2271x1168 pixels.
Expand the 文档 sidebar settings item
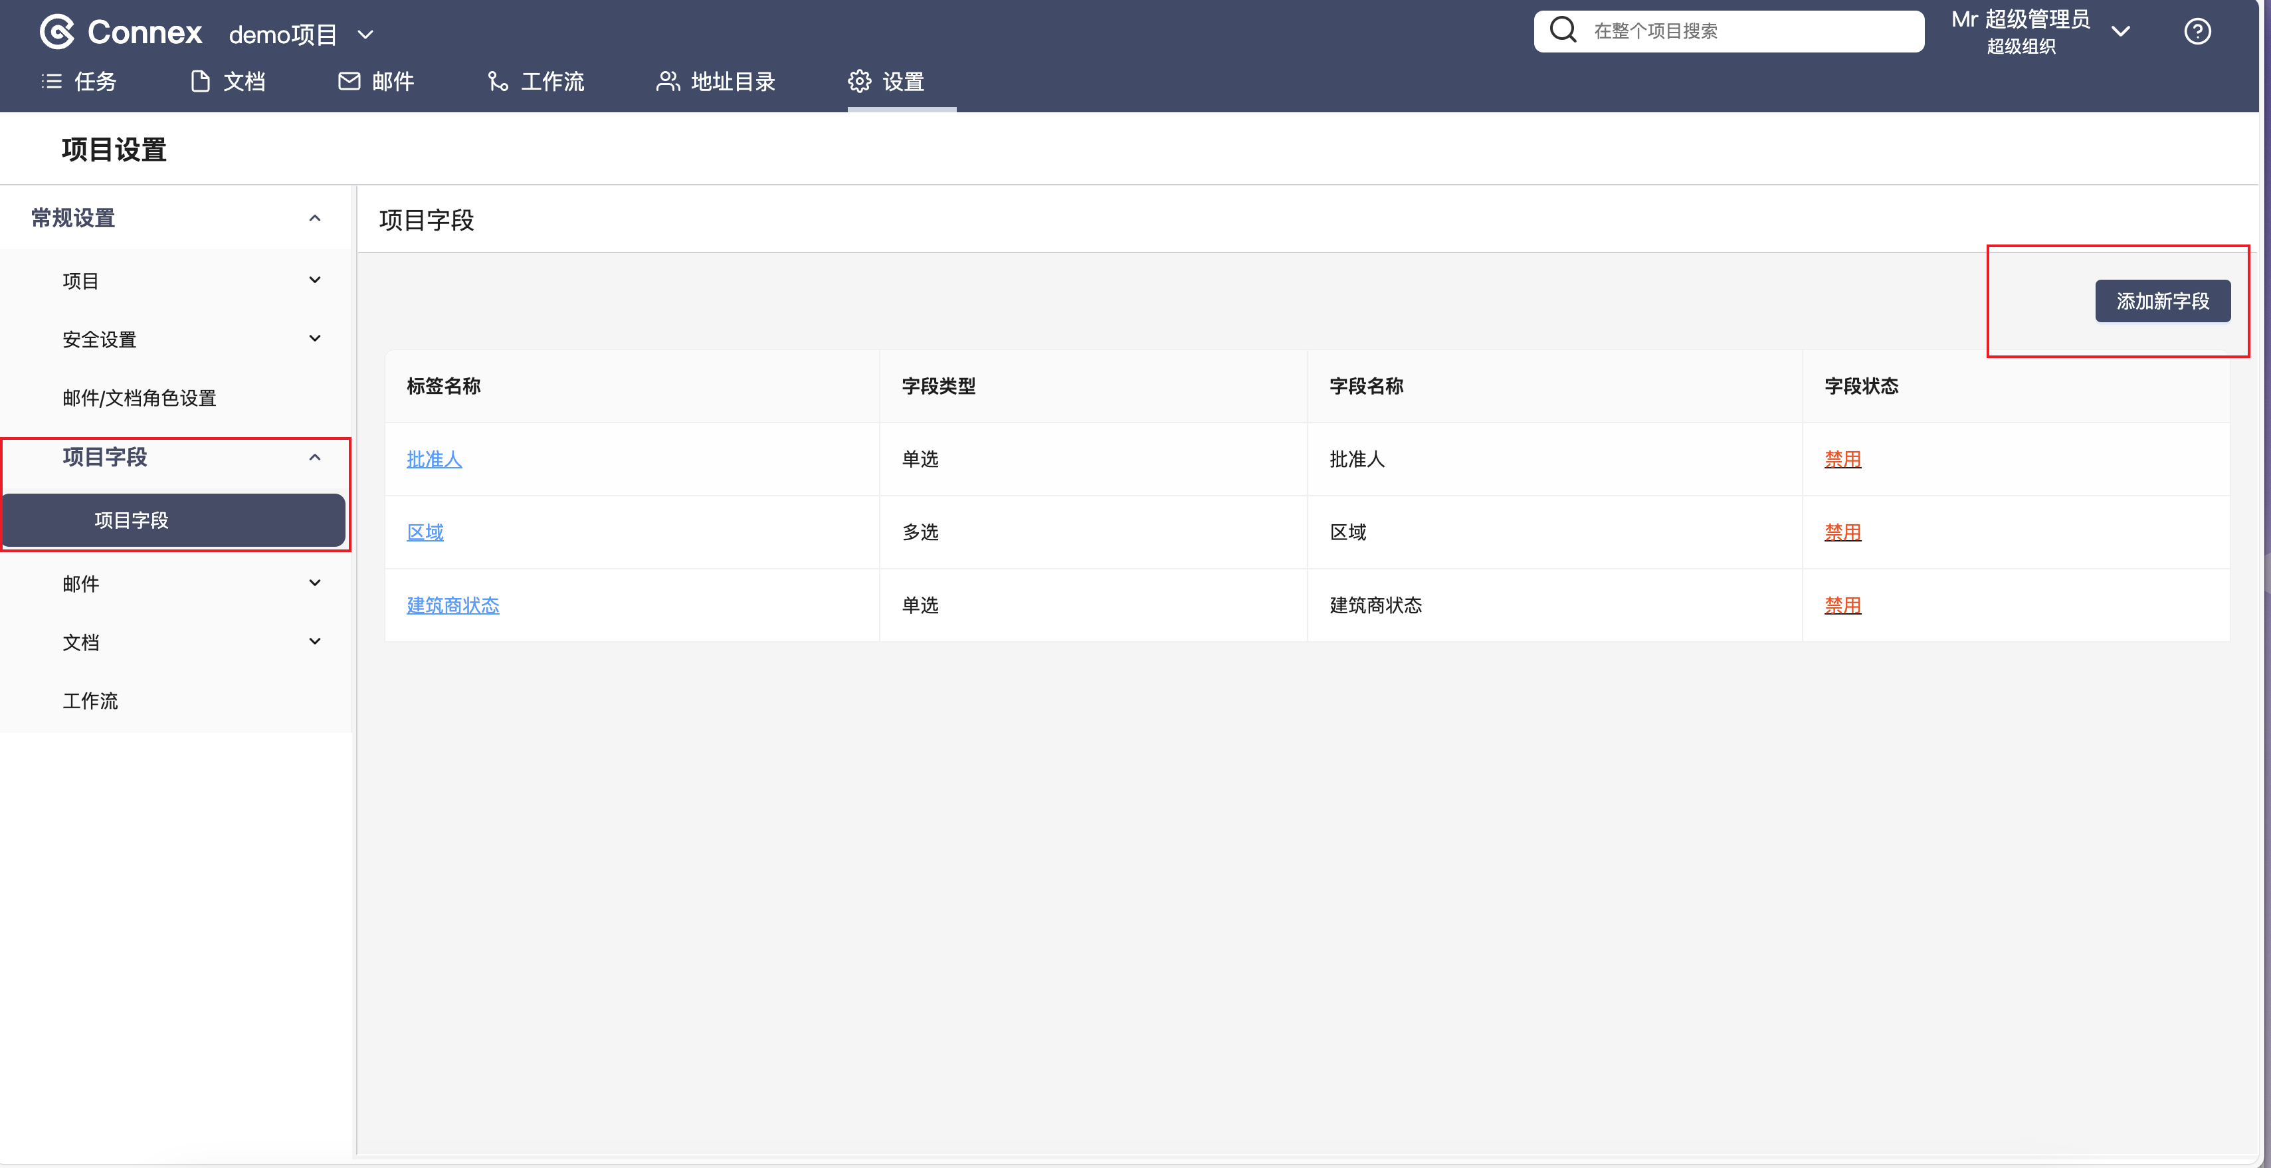pos(315,642)
